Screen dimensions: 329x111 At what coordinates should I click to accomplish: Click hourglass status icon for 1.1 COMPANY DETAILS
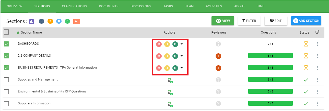point(306,56)
